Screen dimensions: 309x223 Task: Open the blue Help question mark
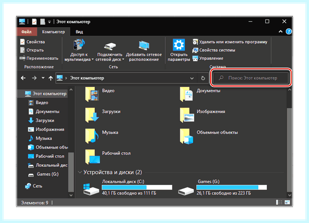[288, 31]
